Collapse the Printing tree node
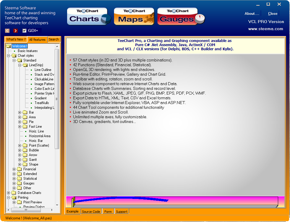Screen dimensions: 290x222 (8, 197)
